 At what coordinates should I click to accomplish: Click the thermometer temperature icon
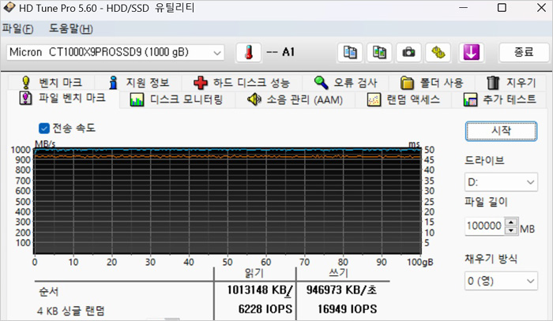pyautogui.click(x=249, y=52)
